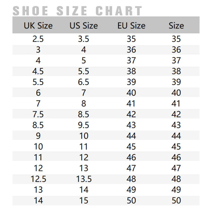Viewport: 212px width, 212px height.
Task: Select 15 in the US Size column
Action: (x=83, y=201)
